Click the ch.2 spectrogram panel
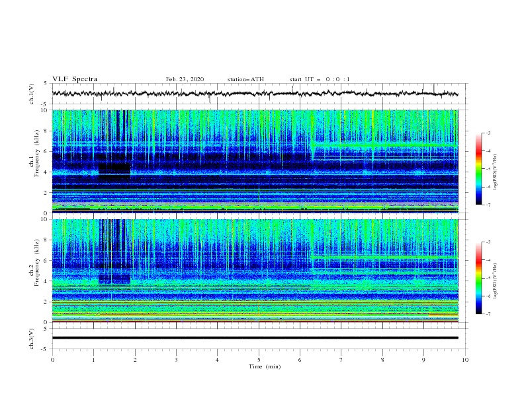This screenshot has width=524, height=404. pyautogui.click(x=255, y=271)
